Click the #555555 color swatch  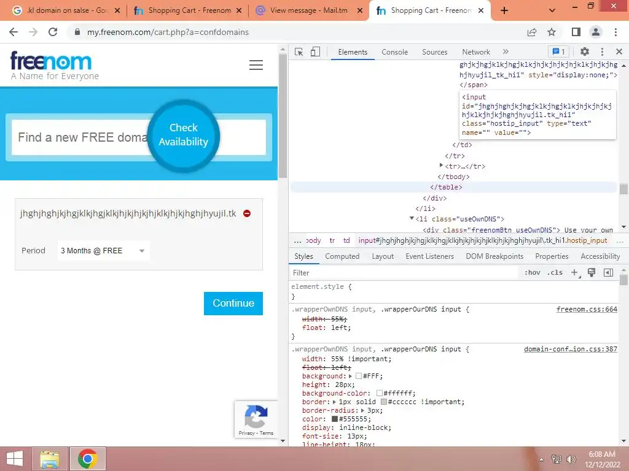tap(335, 419)
